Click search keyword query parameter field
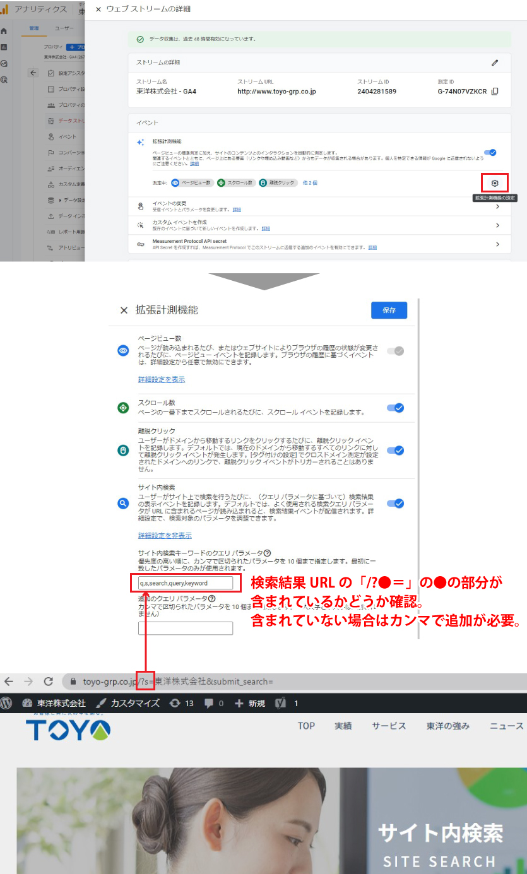This screenshot has width=527, height=874. click(186, 583)
